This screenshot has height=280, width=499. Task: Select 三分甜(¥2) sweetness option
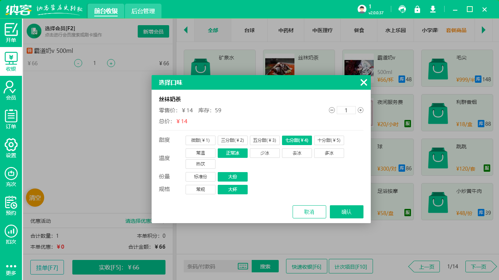(233, 140)
